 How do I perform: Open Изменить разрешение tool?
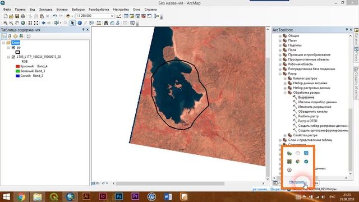tap(315, 107)
